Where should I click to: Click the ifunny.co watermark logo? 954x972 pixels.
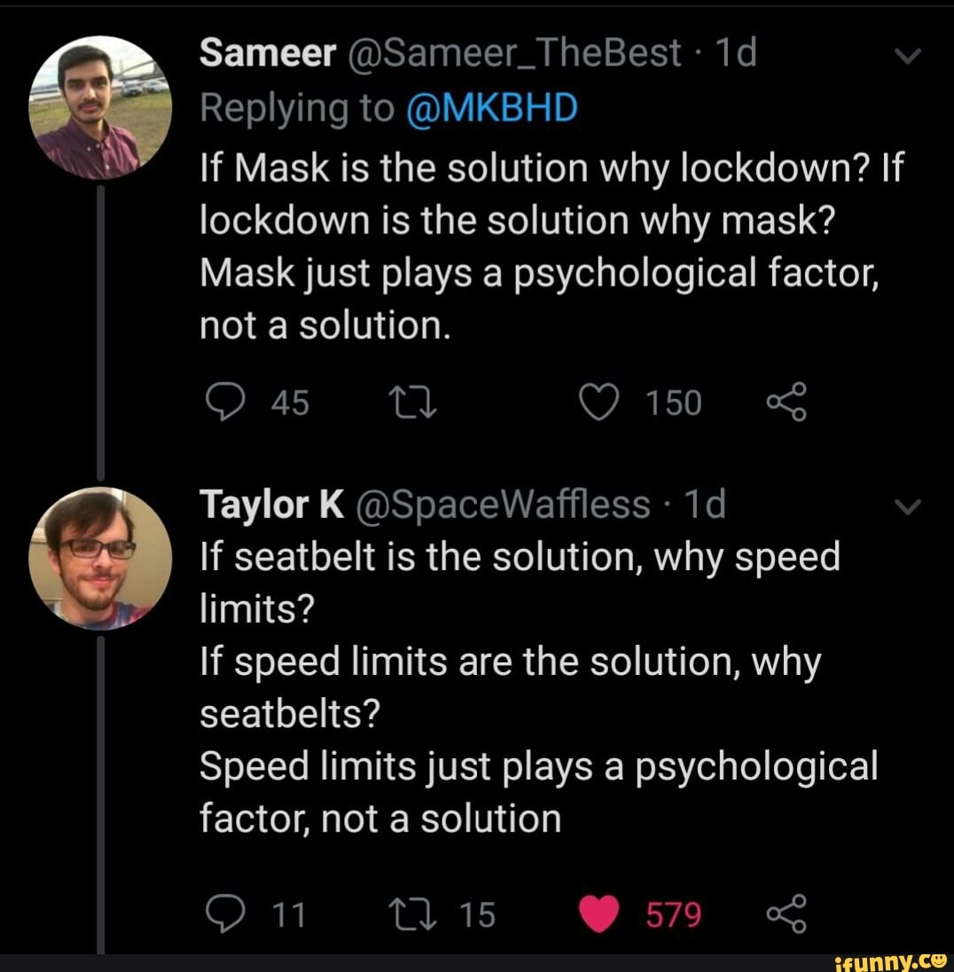pyautogui.click(x=893, y=960)
